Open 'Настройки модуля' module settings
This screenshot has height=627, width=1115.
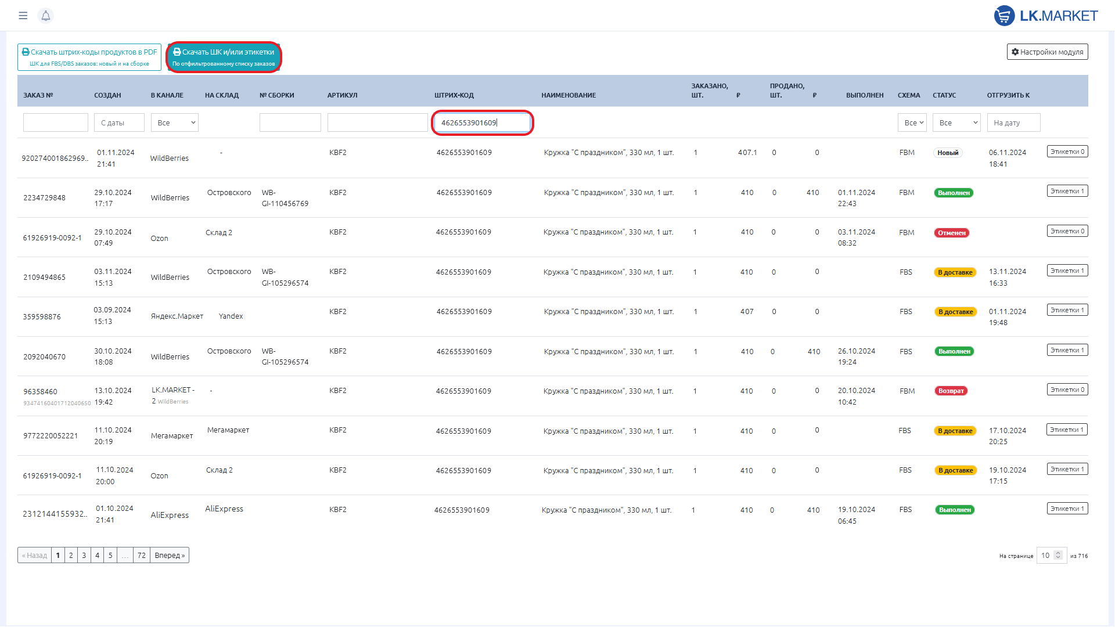coord(1047,52)
